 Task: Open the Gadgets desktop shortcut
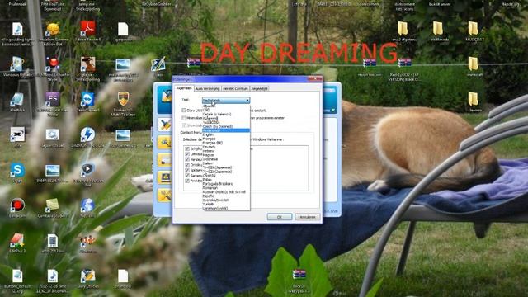(x=17, y=100)
